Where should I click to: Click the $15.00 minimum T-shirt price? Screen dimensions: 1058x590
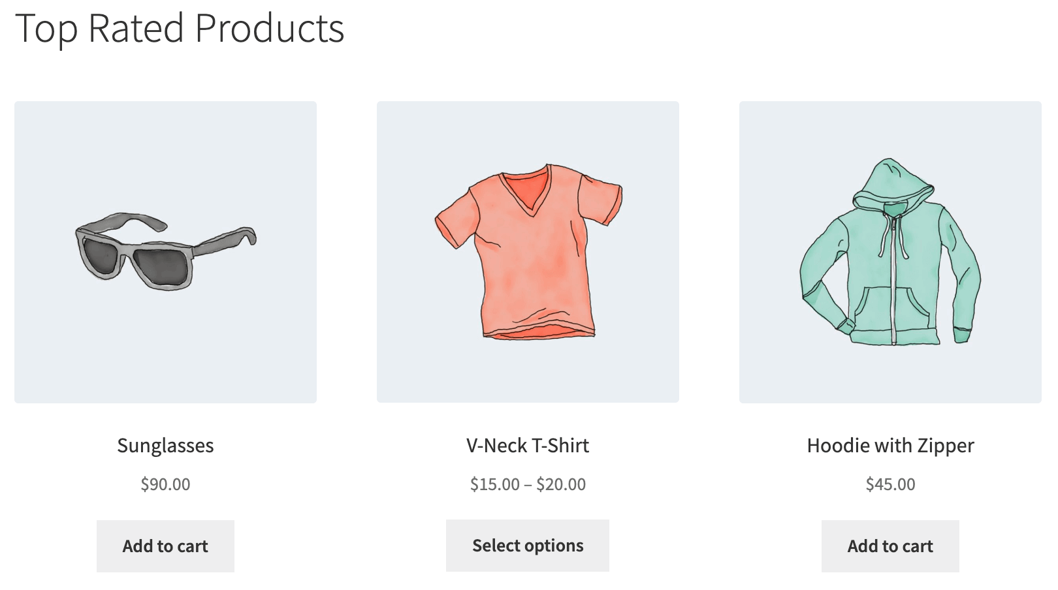[x=495, y=484]
